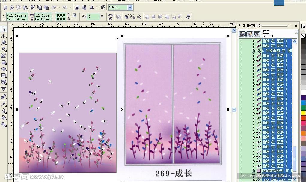Open the Fill bucket tool
Image resolution: width=306 pixels, height=182 pixels.
4,117
